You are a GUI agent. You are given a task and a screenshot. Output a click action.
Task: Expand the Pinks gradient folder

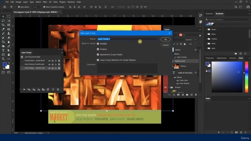(206, 43)
